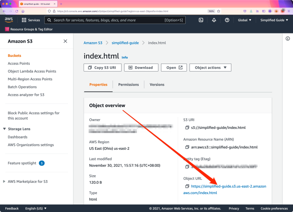Click the Feature spotlight count badge

coord(41,163)
